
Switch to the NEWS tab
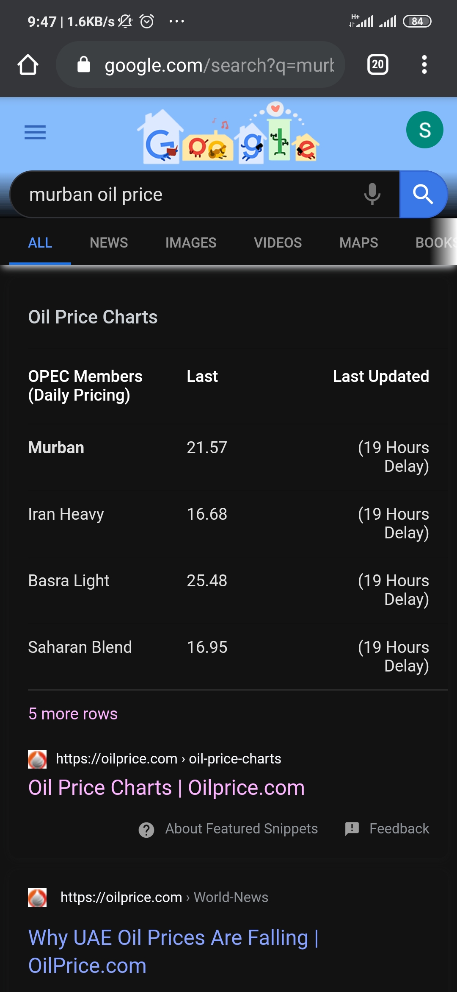pyautogui.click(x=109, y=243)
